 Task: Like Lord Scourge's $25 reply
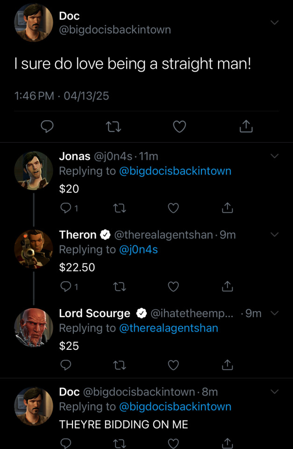tap(173, 365)
